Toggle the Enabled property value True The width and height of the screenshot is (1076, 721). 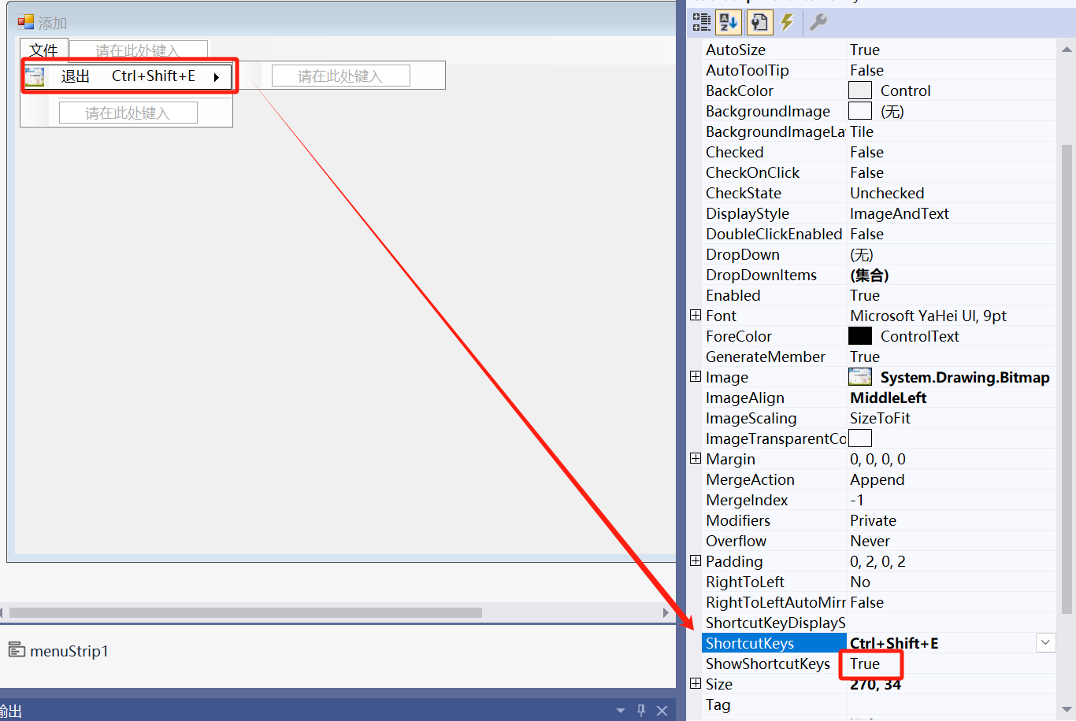point(865,295)
